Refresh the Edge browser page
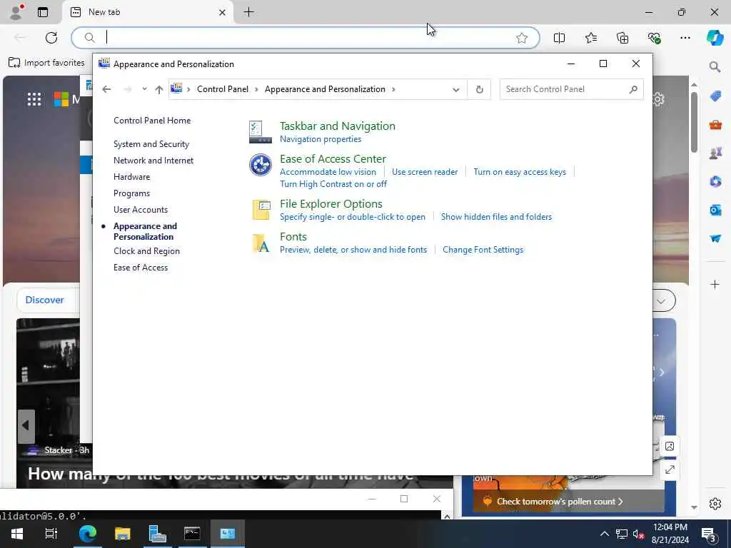 click(x=51, y=38)
